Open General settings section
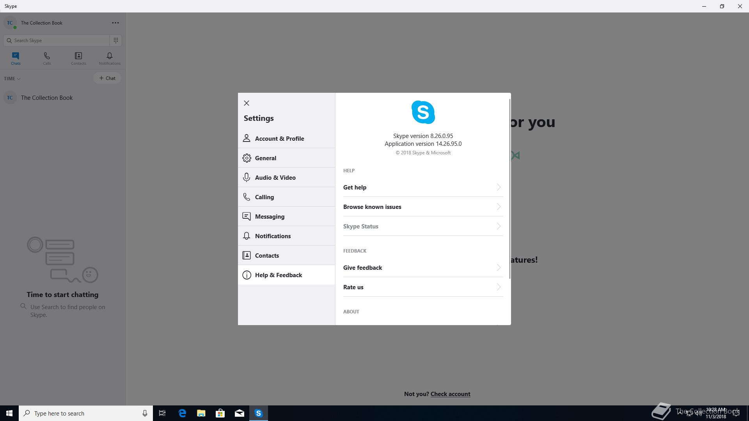The image size is (749, 421). coord(287,158)
